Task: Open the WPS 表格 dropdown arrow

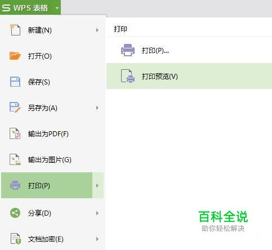Action: [x=57, y=8]
